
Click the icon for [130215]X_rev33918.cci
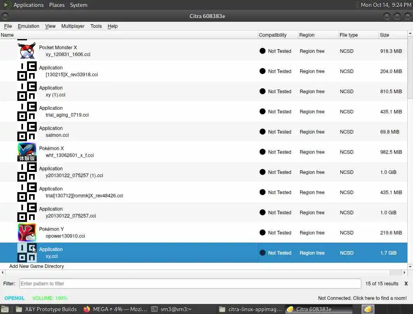click(x=27, y=71)
